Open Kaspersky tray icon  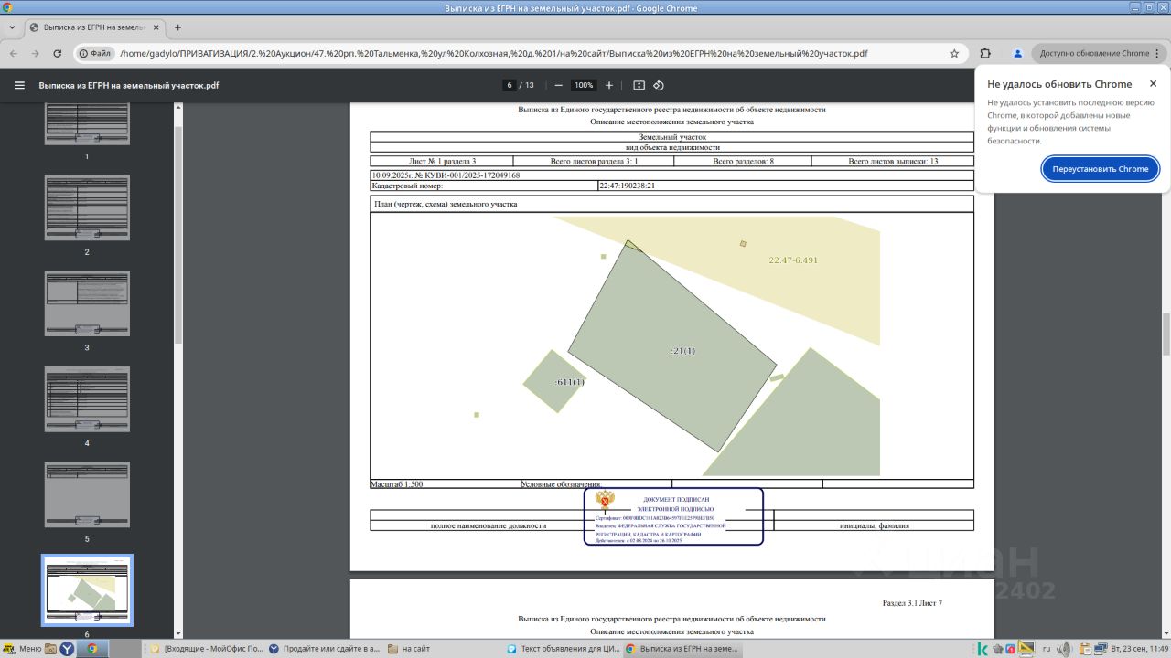(x=983, y=649)
